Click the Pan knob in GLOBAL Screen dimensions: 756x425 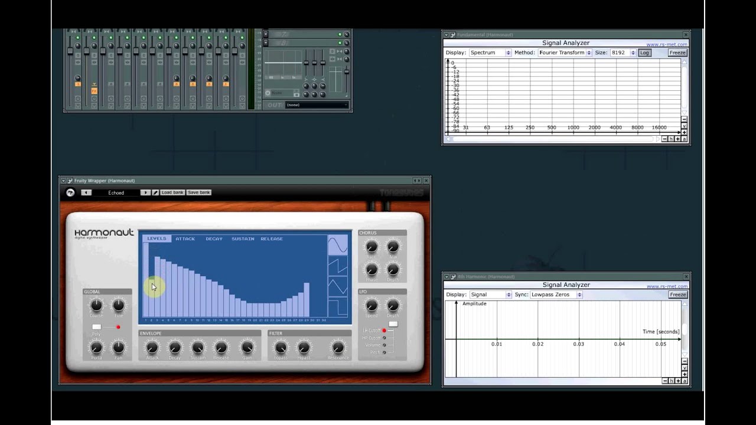119,347
